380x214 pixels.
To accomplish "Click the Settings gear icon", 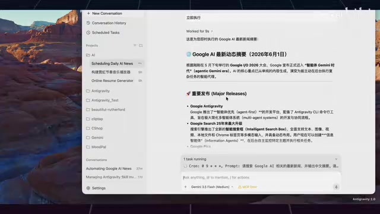I will (x=88, y=188).
